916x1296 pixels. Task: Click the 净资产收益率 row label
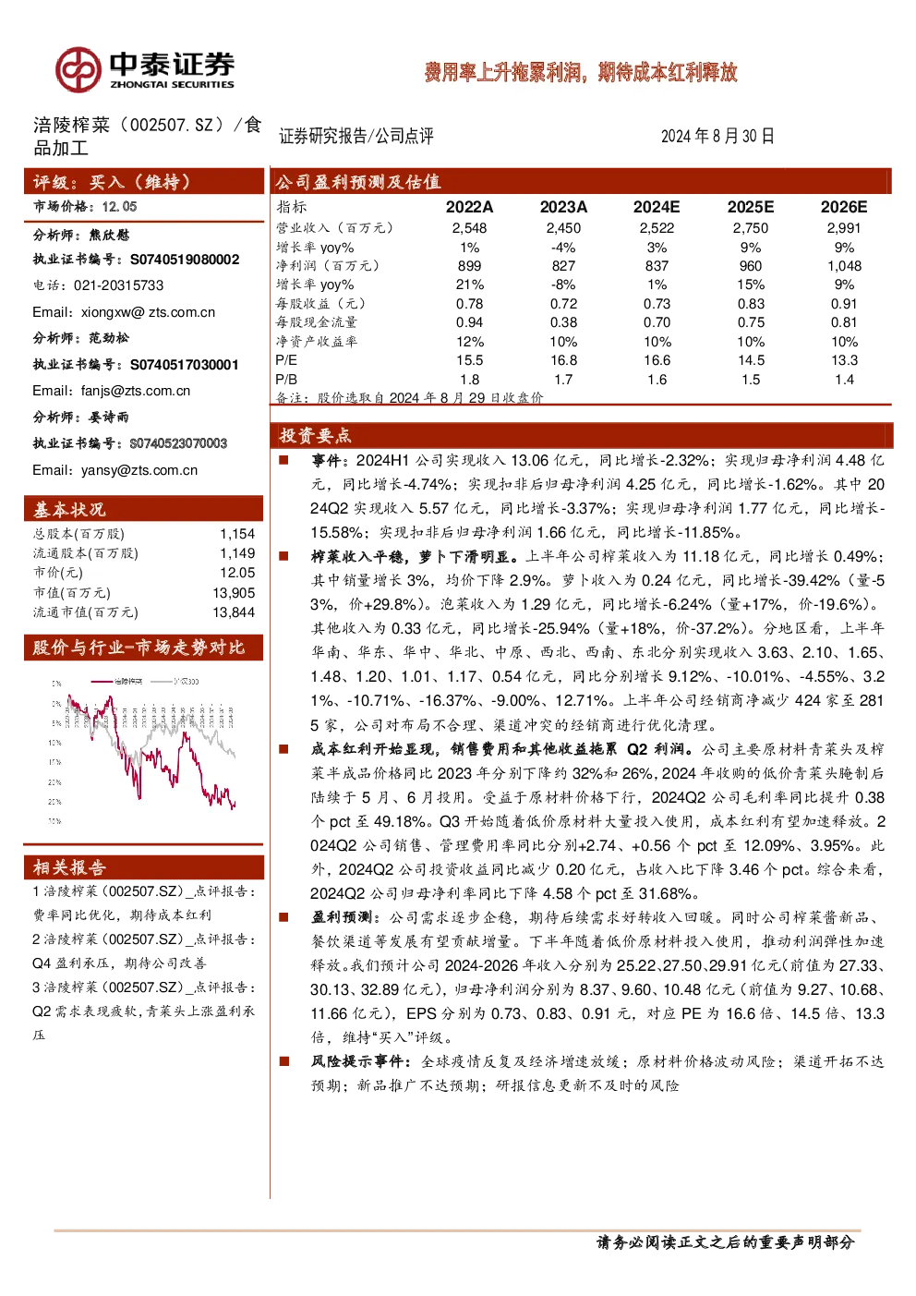pos(316,342)
